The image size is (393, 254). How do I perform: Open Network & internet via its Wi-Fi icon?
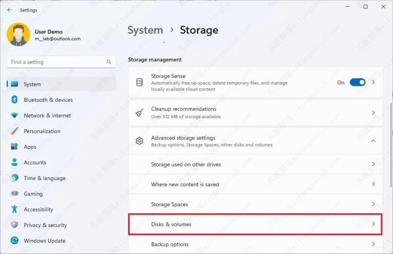click(x=14, y=115)
